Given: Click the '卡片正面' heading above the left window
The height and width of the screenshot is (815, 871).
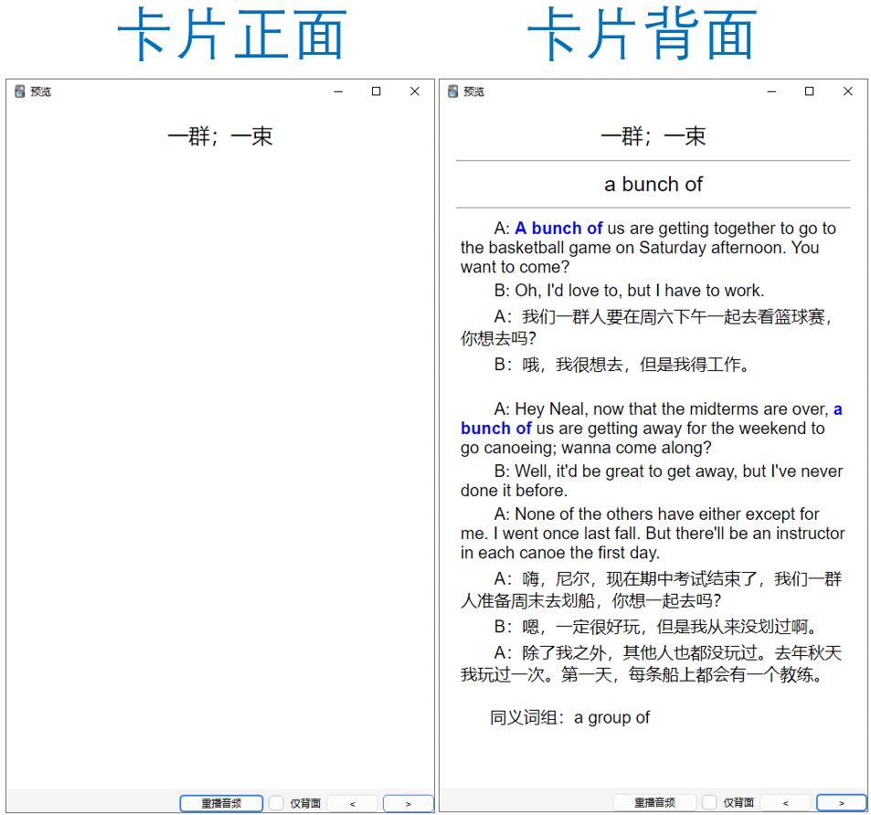Looking at the screenshot, I should pos(232,35).
